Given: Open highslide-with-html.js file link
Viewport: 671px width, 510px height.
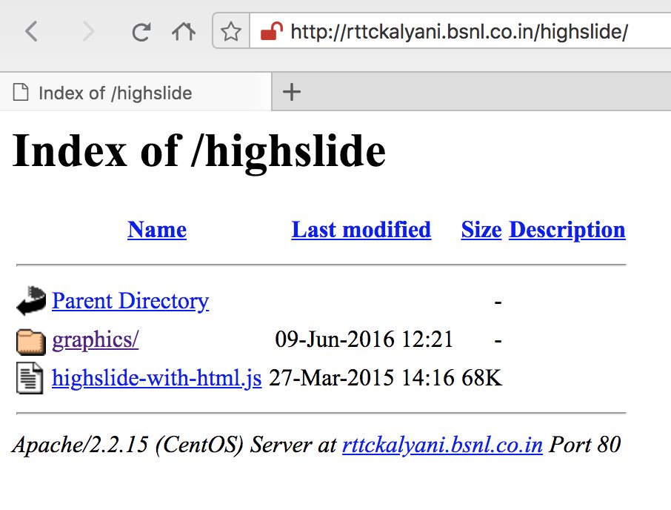Looking at the screenshot, I should coord(156,378).
